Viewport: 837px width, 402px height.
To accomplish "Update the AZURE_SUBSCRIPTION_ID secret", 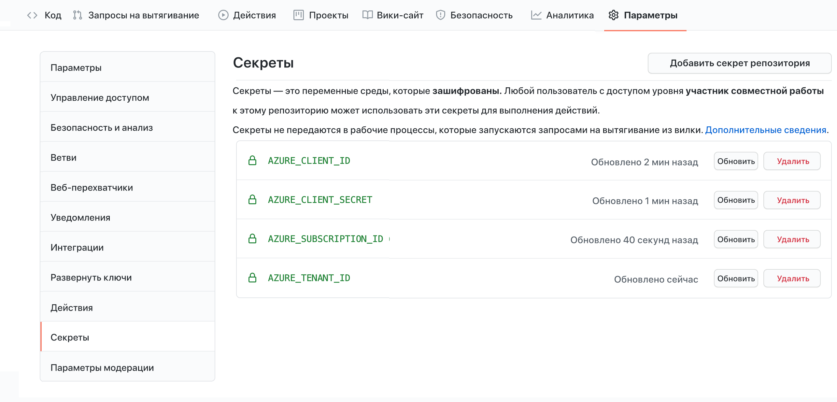I will pos(736,239).
